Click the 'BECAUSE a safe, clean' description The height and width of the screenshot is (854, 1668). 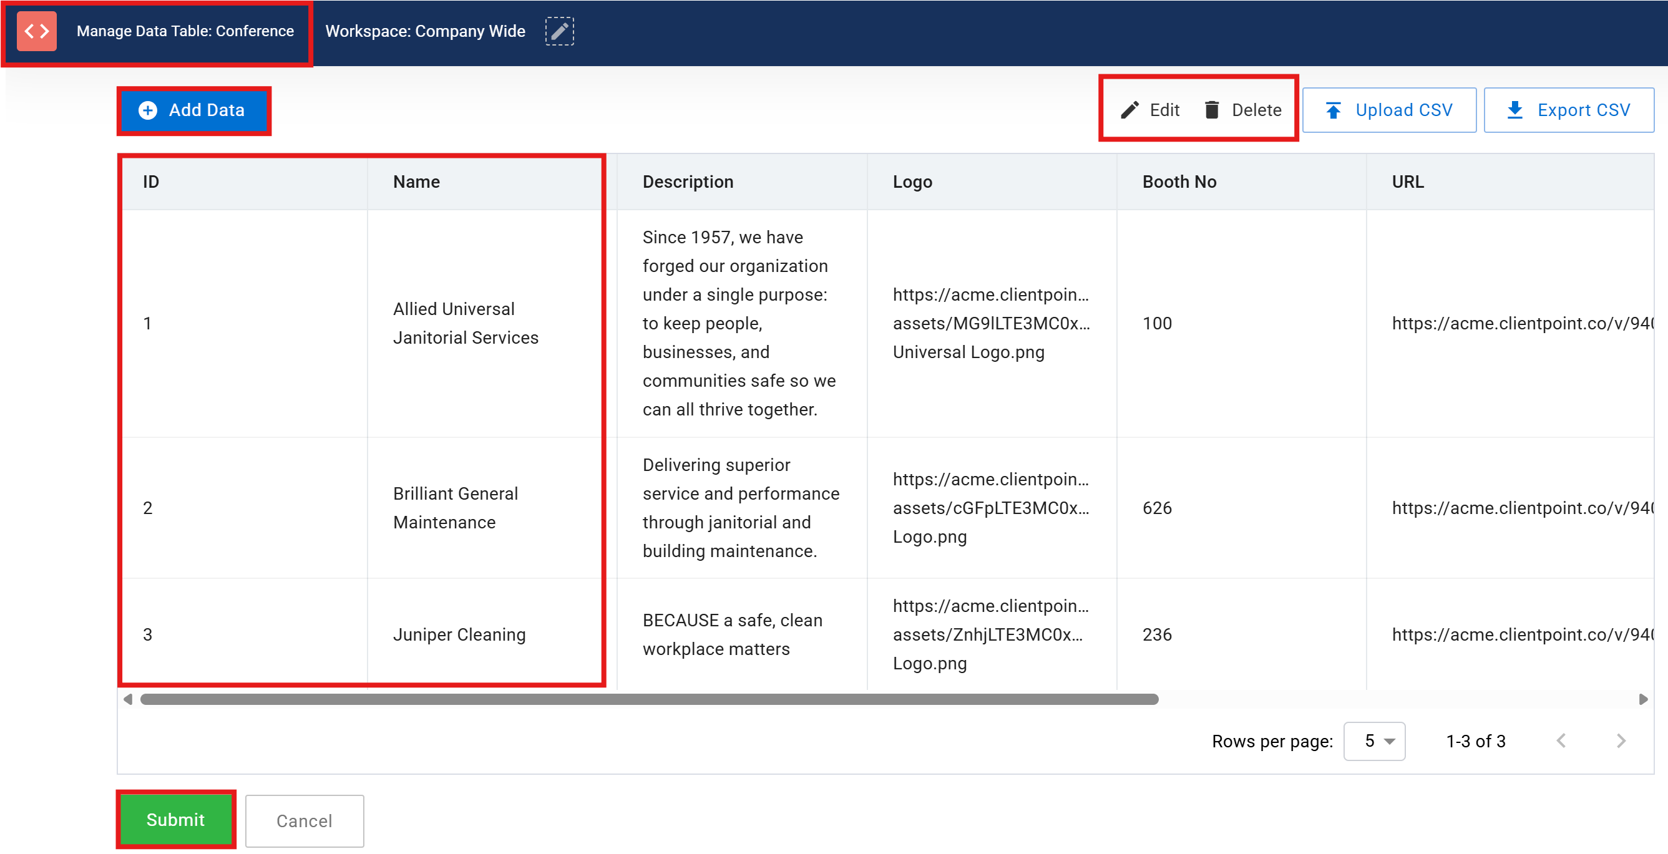(x=742, y=634)
